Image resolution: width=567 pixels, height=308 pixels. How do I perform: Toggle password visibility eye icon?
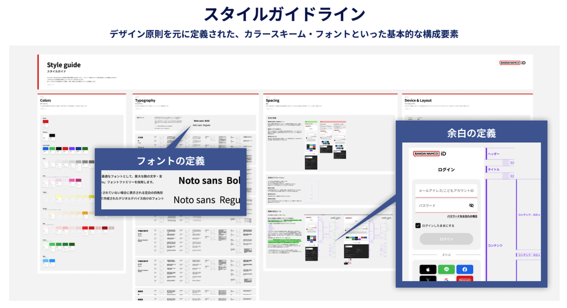point(471,205)
